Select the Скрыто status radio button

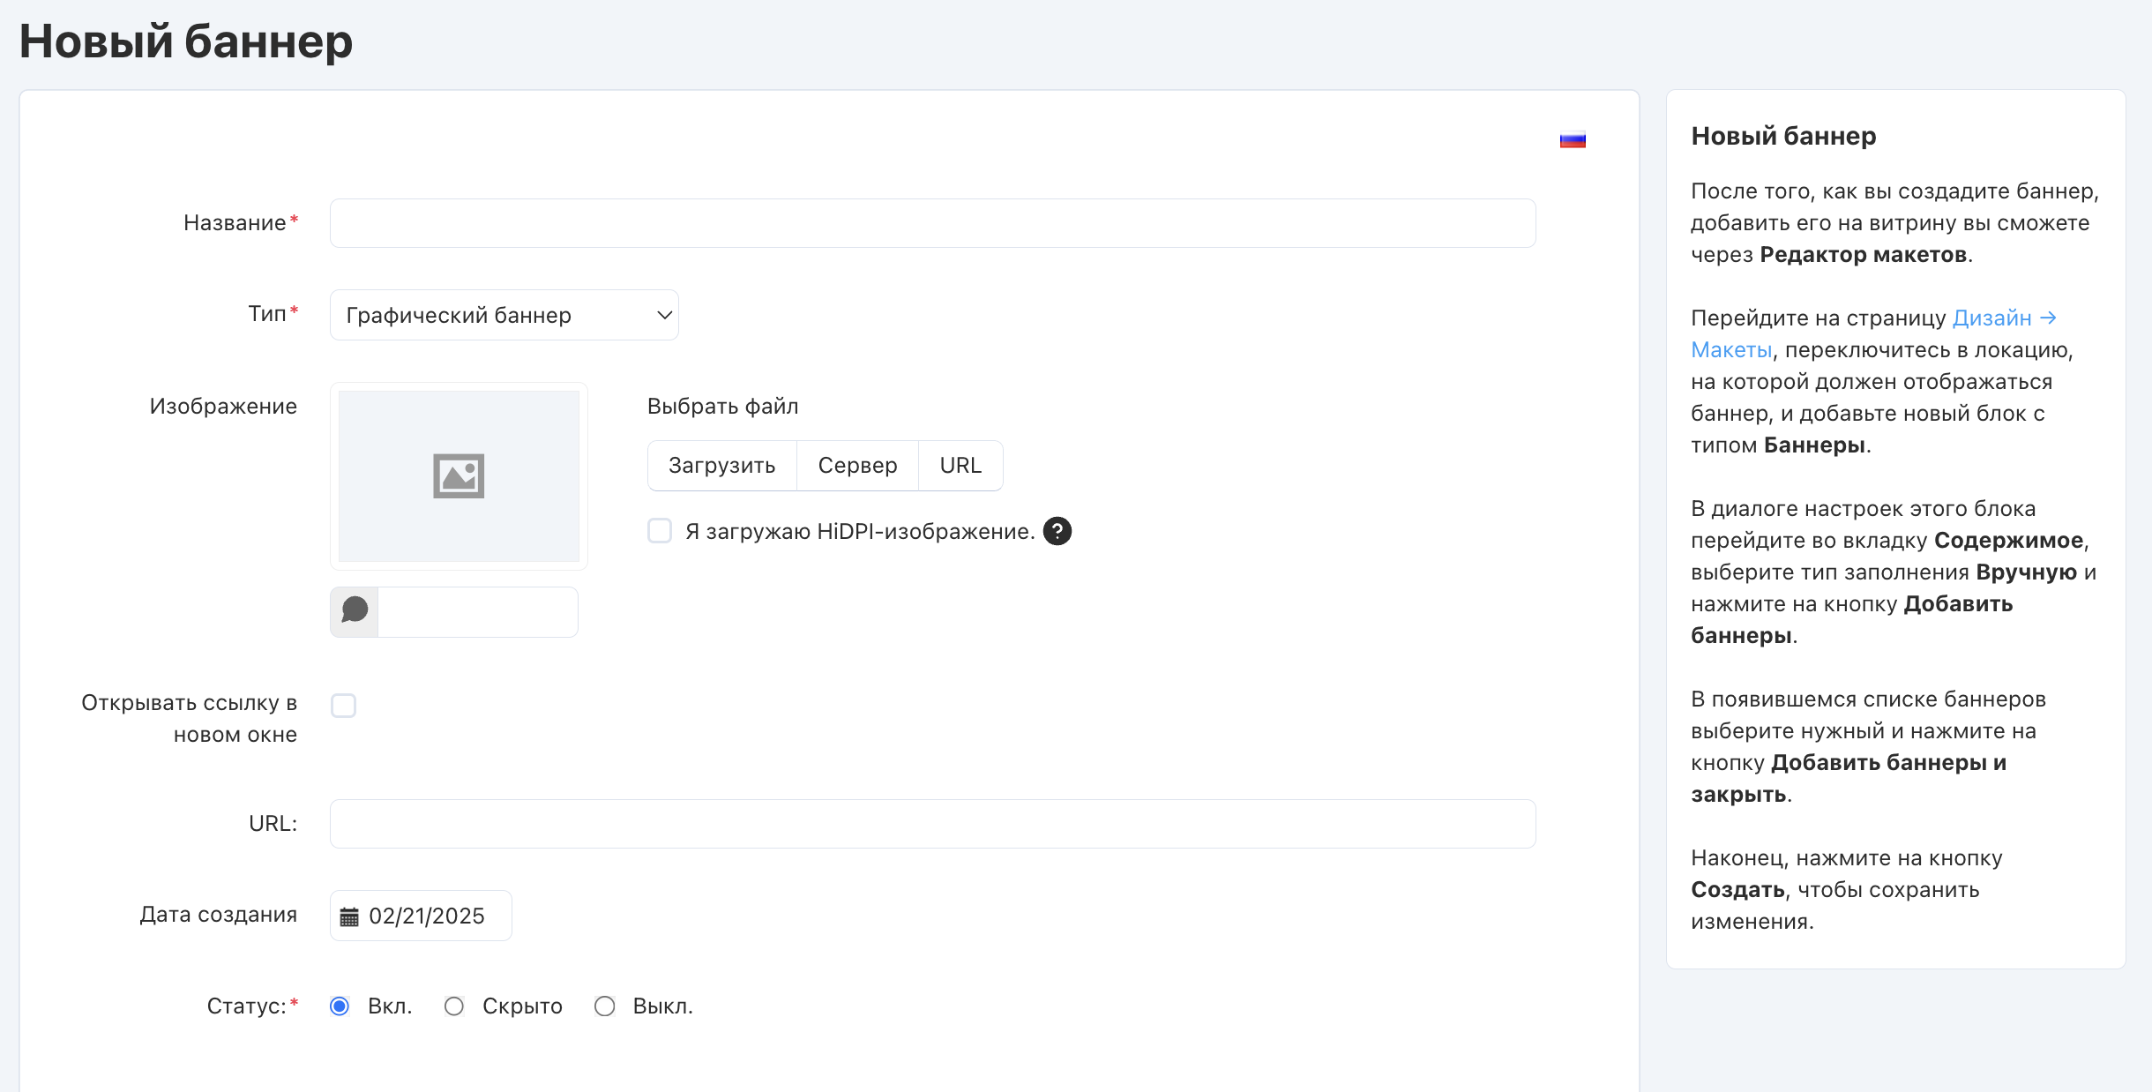pyautogui.click(x=454, y=1006)
